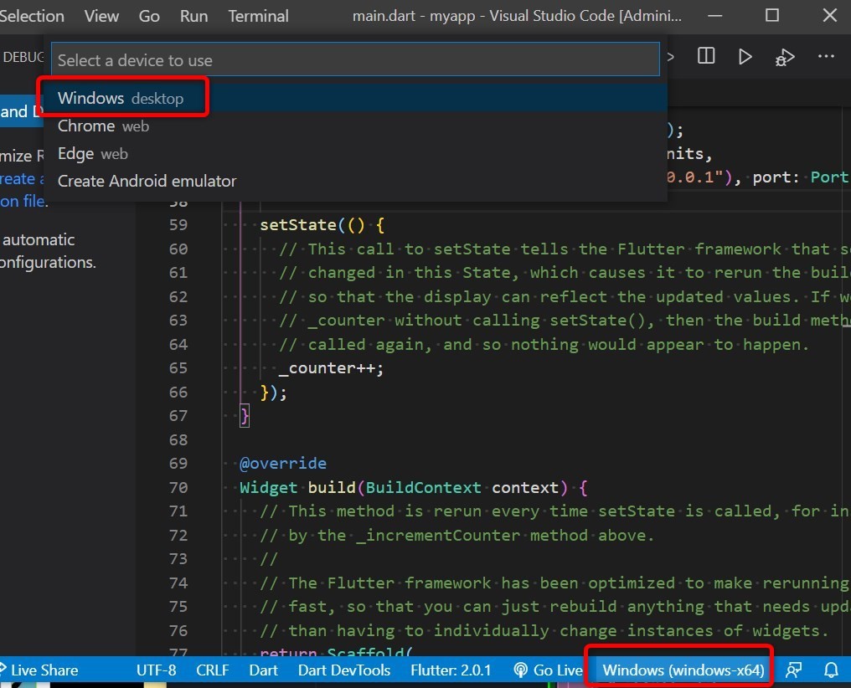Select Chrome web device

click(355, 126)
